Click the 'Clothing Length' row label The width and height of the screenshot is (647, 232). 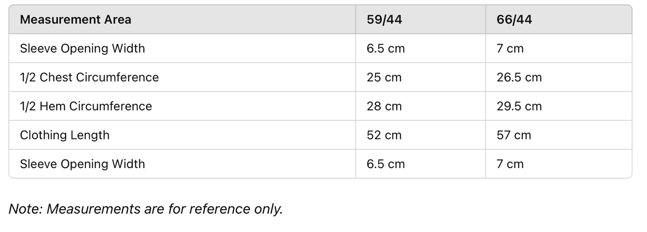tap(64, 135)
